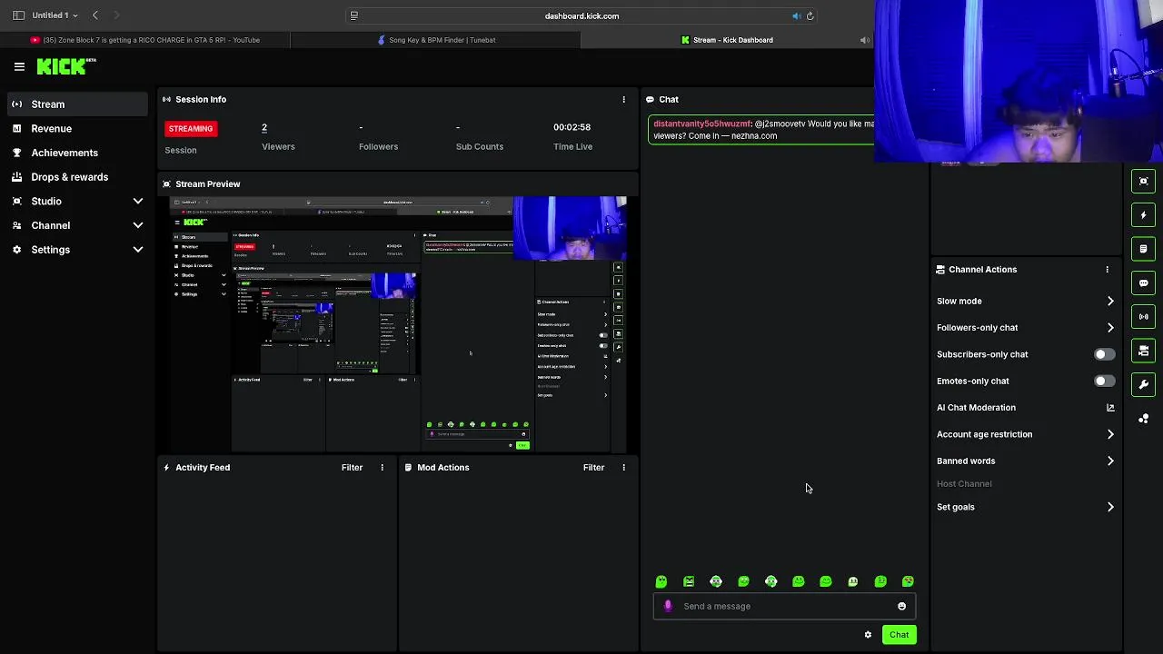Switch to the Song Key & BPM Finder tab
The width and height of the screenshot is (1163, 654).
pyautogui.click(x=436, y=40)
